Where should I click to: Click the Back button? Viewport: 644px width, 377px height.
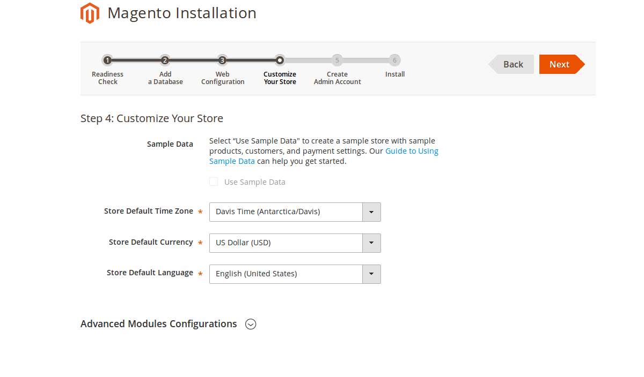tap(511, 64)
